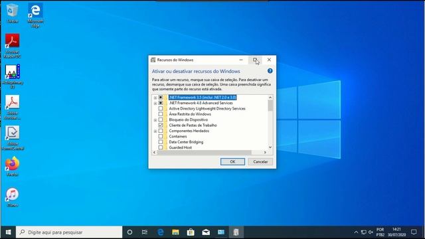Check the Guarded Host box

161,147
